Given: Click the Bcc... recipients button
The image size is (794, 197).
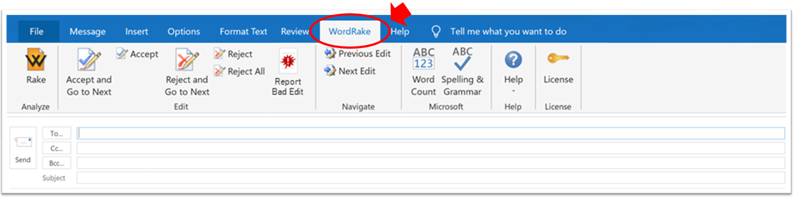Looking at the screenshot, I should pos(57,163).
